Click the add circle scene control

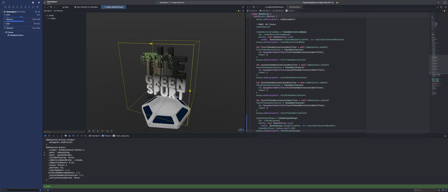(x=89, y=131)
